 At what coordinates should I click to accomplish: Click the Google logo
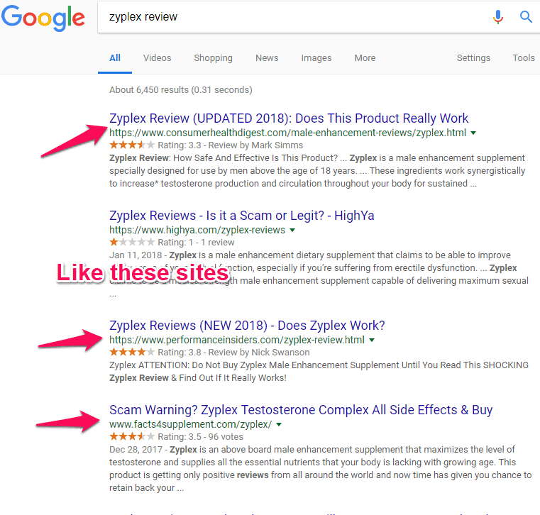[x=43, y=18]
